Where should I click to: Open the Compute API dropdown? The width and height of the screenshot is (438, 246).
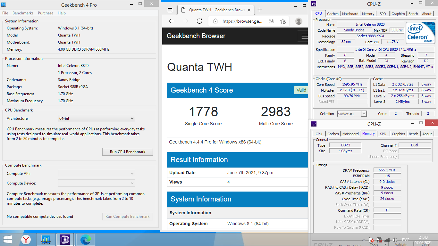[x=97, y=174]
